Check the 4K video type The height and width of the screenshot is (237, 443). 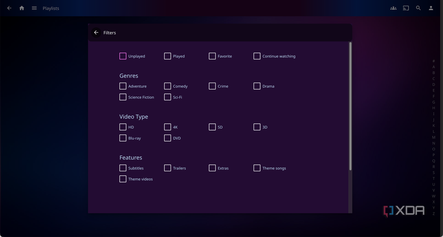click(167, 127)
